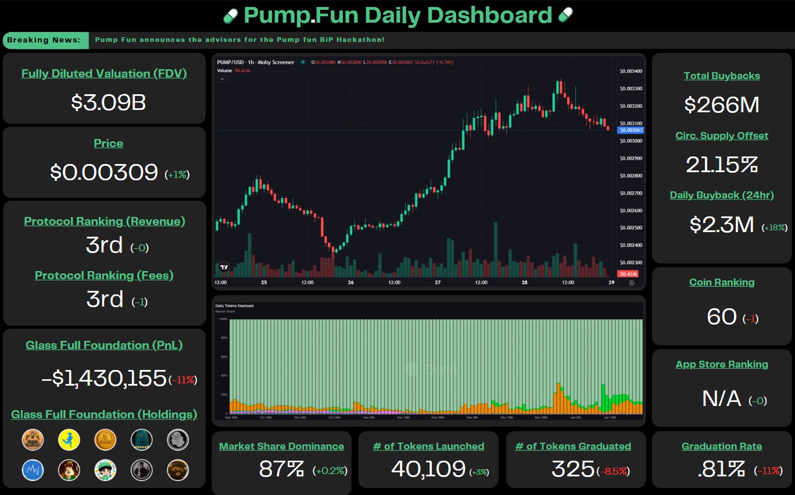Follow the Glass Full Foundation (PnL) link
Viewport: 795px width, 495px height.
[104, 346]
